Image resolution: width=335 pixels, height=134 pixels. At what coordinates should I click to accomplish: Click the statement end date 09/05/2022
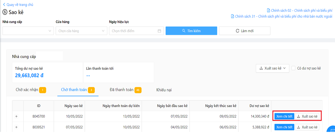pyautogui.click(x=228, y=116)
